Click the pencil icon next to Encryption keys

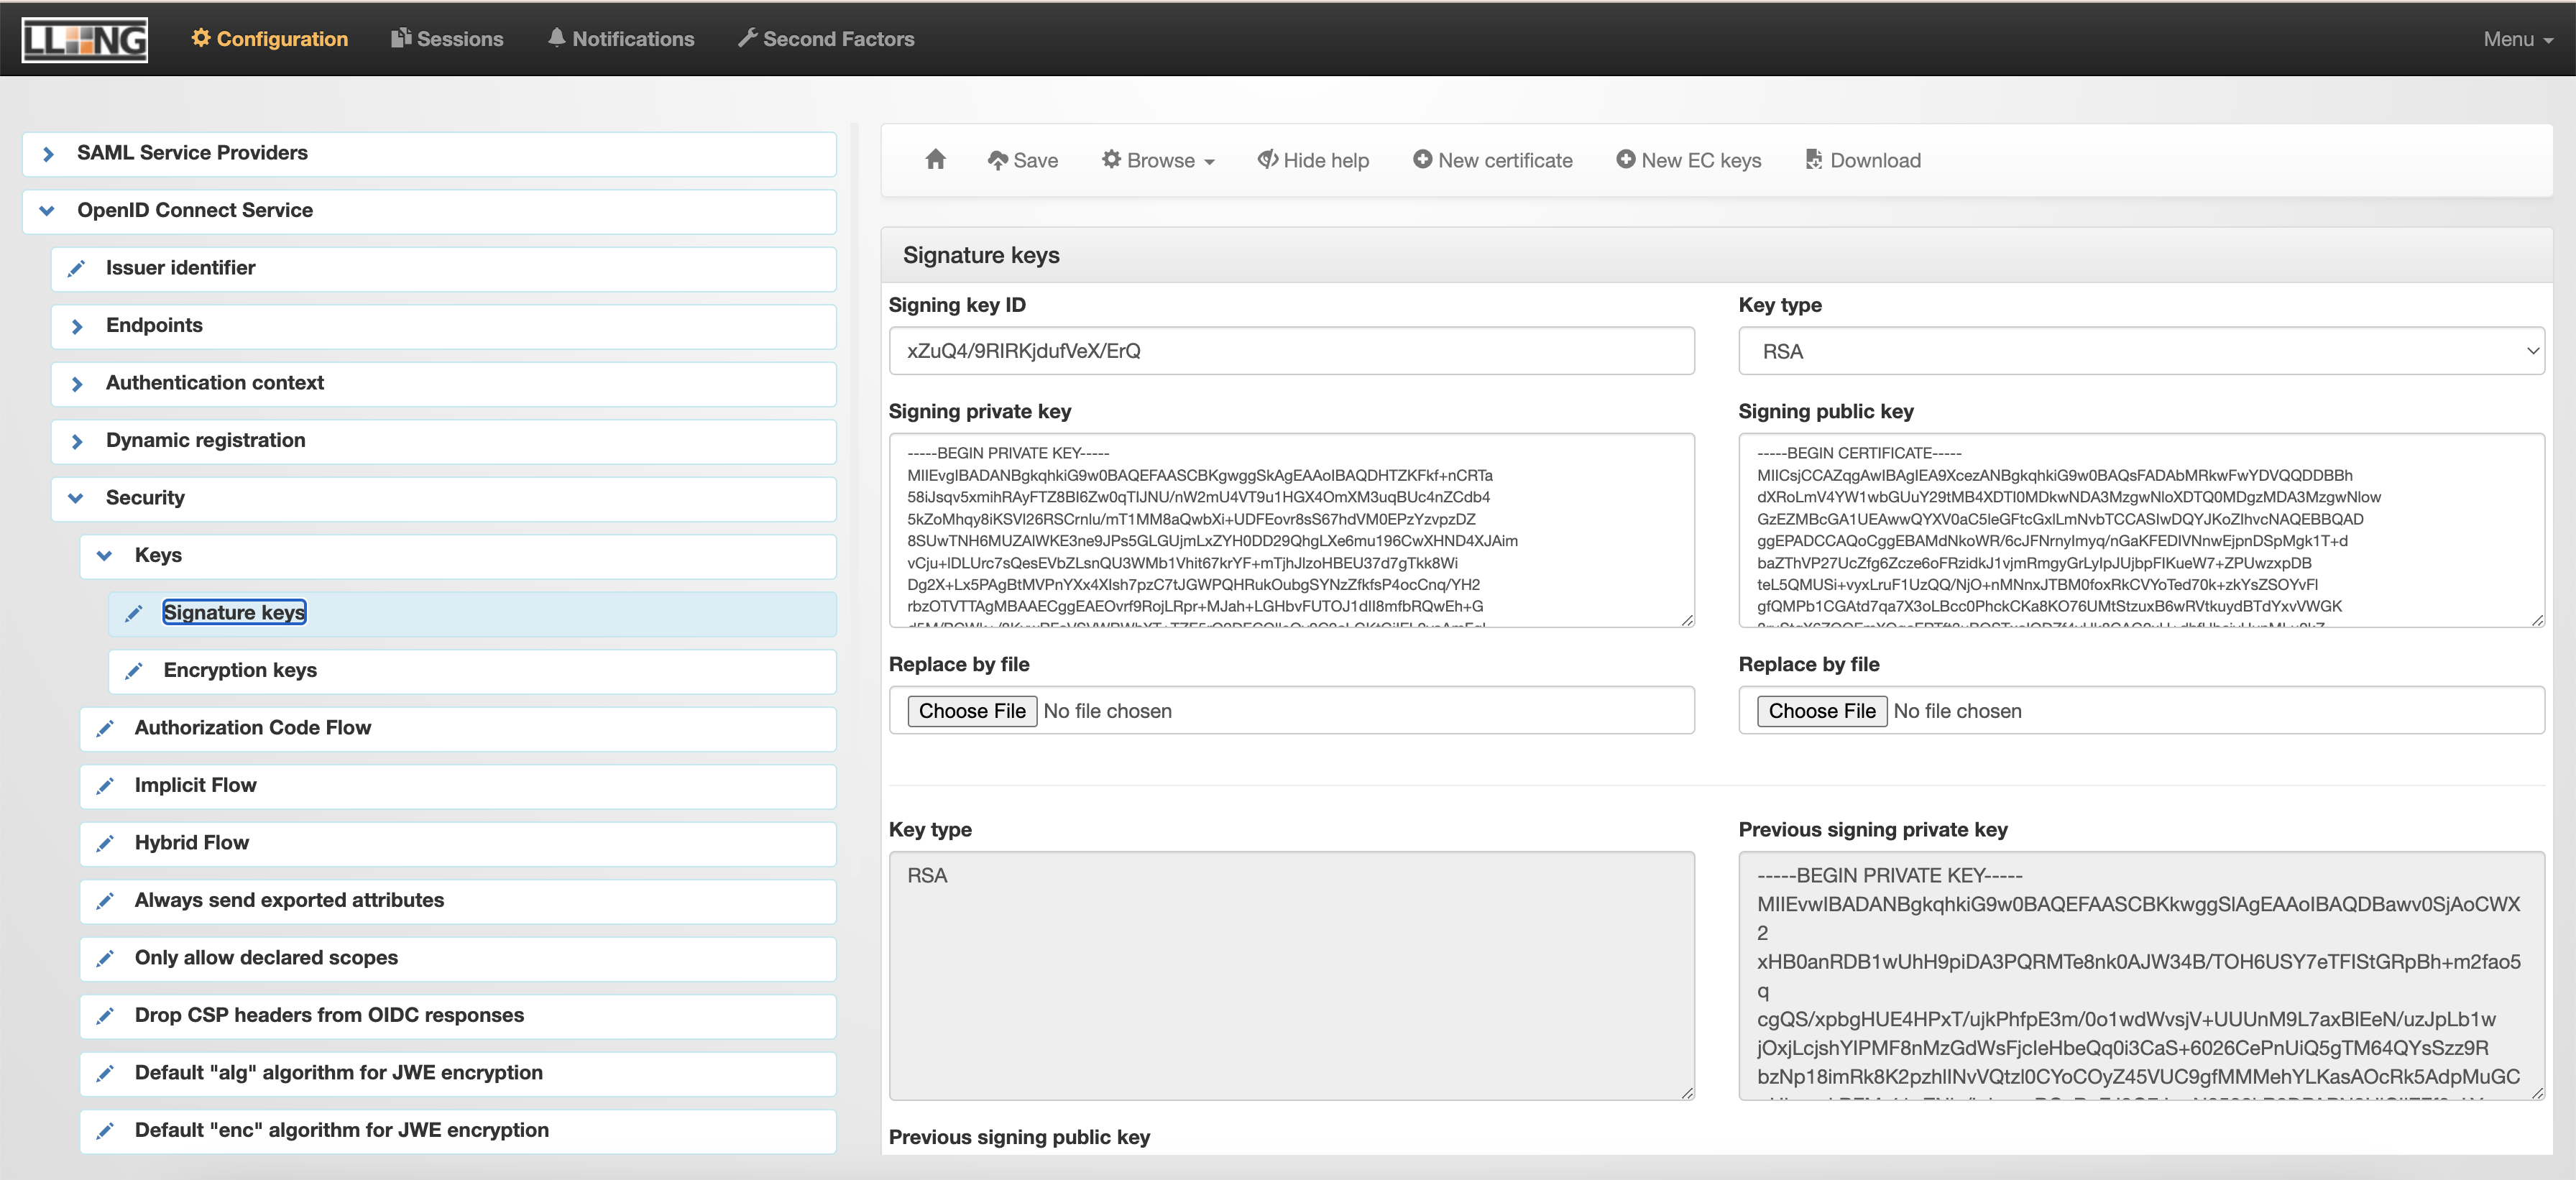coord(134,671)
